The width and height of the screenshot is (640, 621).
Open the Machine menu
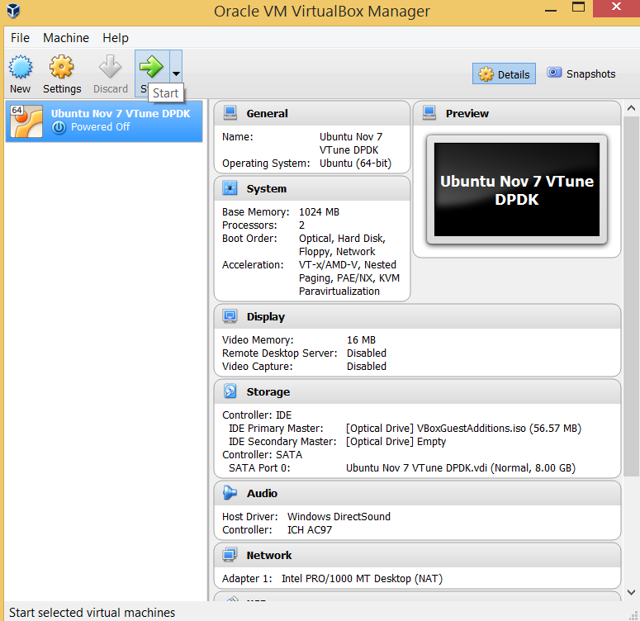click(x=66, y=38)
